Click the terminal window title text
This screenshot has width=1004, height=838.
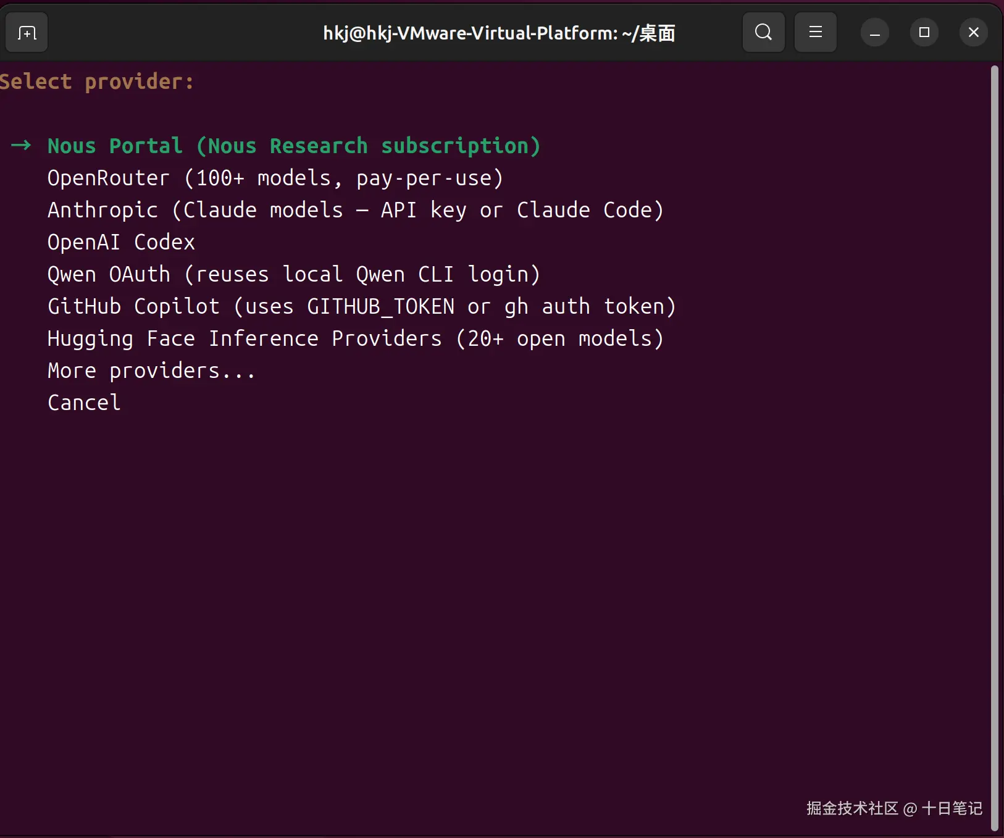click(x=499, y=33)
